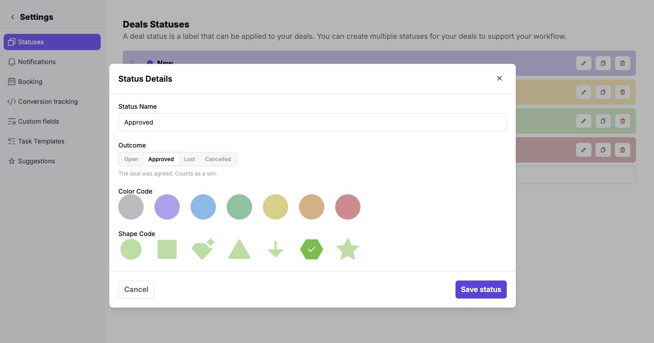
Task: Grab the drag handle of New status
Action: 132,63
